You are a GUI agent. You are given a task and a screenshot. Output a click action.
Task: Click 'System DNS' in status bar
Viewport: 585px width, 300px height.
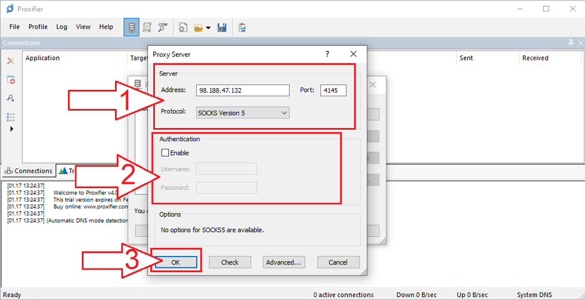pyautogui.click(x=535, y=295)
